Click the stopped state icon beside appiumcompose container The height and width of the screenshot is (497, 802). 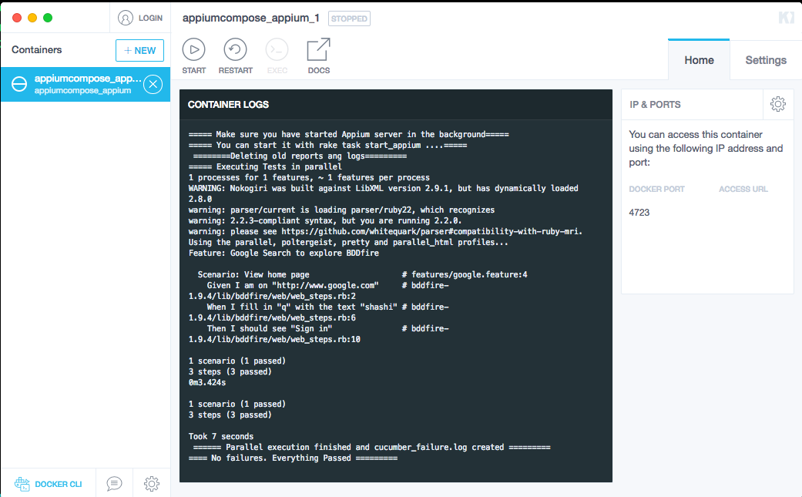coord(19,84)
